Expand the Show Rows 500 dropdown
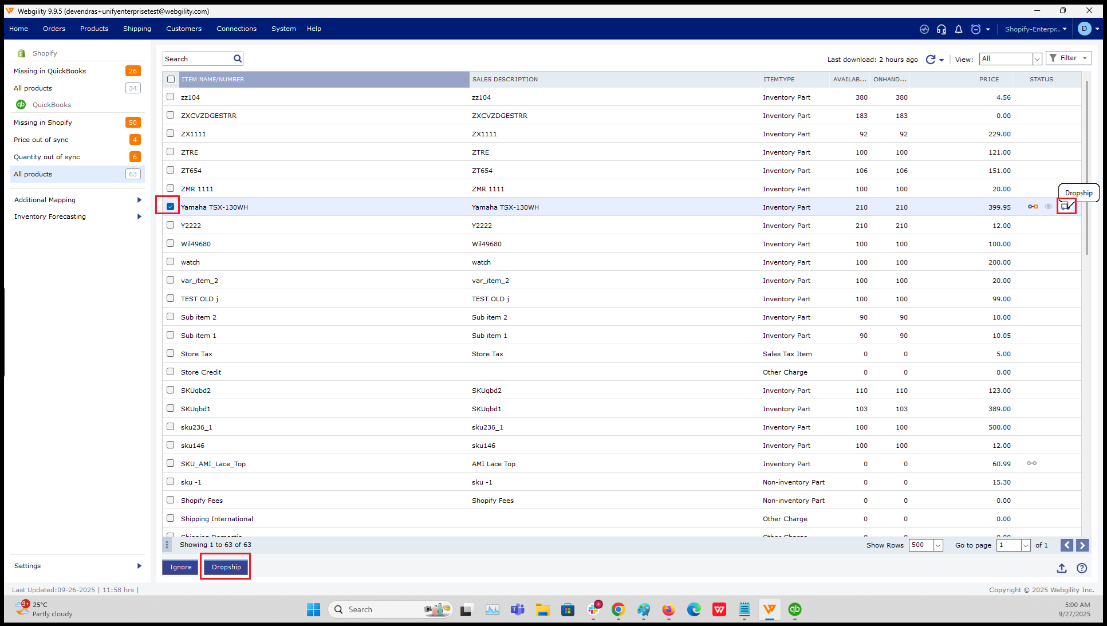 [938, 545]
